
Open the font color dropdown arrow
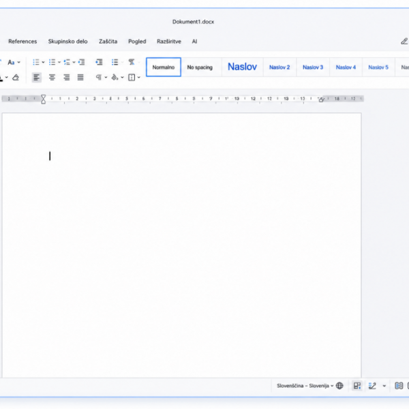pos(7,78)
